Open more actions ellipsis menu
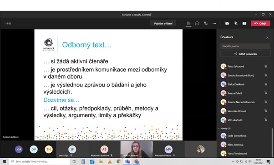The width and height of the screenshot is (274, 165). (x=214, y=23)
